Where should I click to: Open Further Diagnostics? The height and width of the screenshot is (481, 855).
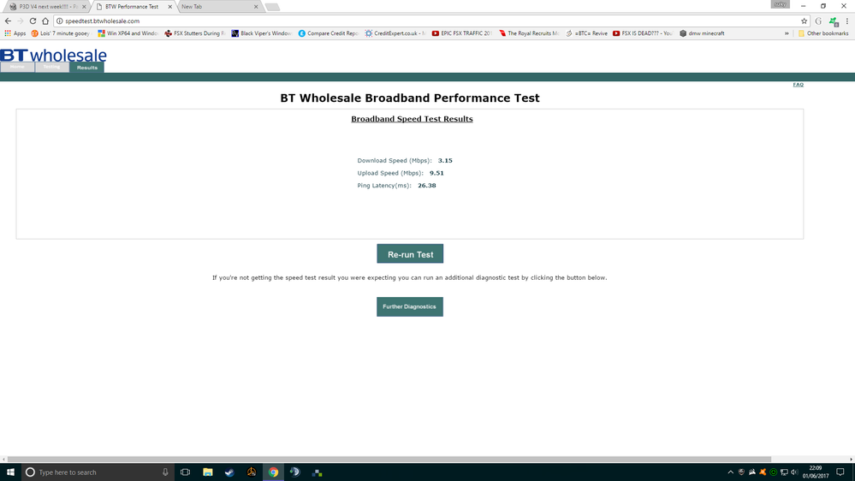[409, 306]
